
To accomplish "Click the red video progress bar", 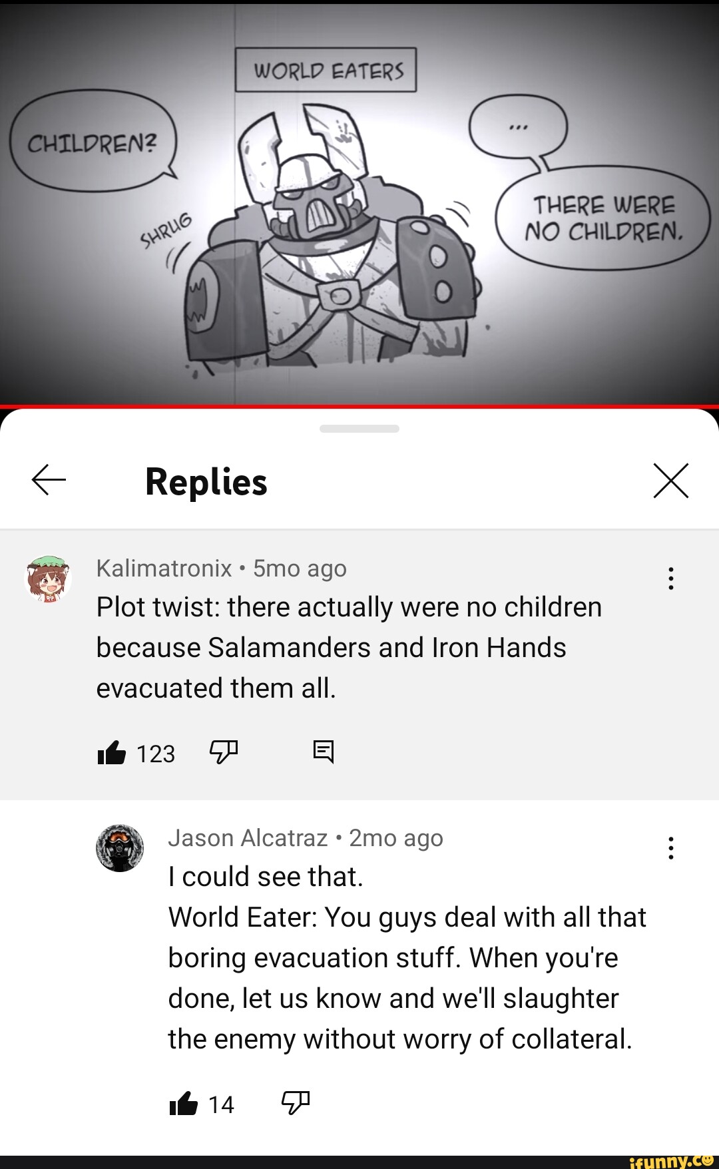I will [x=359, y=406].
